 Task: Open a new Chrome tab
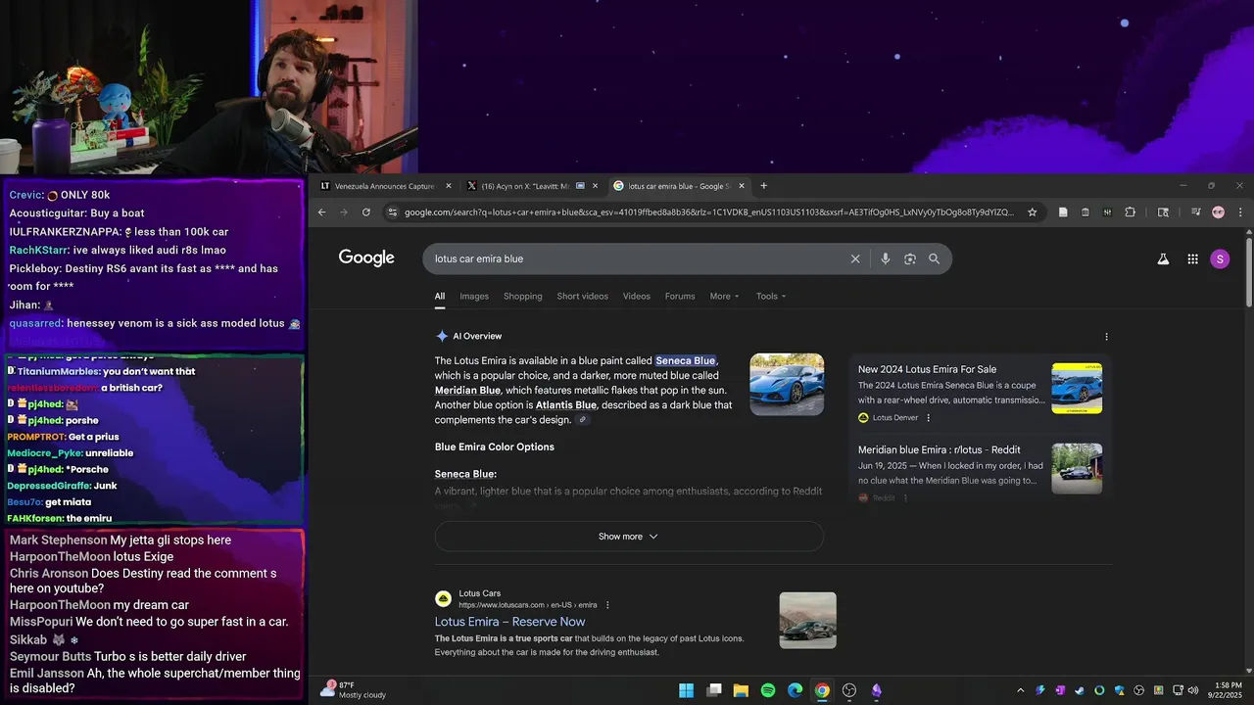[x=764, y=186]
